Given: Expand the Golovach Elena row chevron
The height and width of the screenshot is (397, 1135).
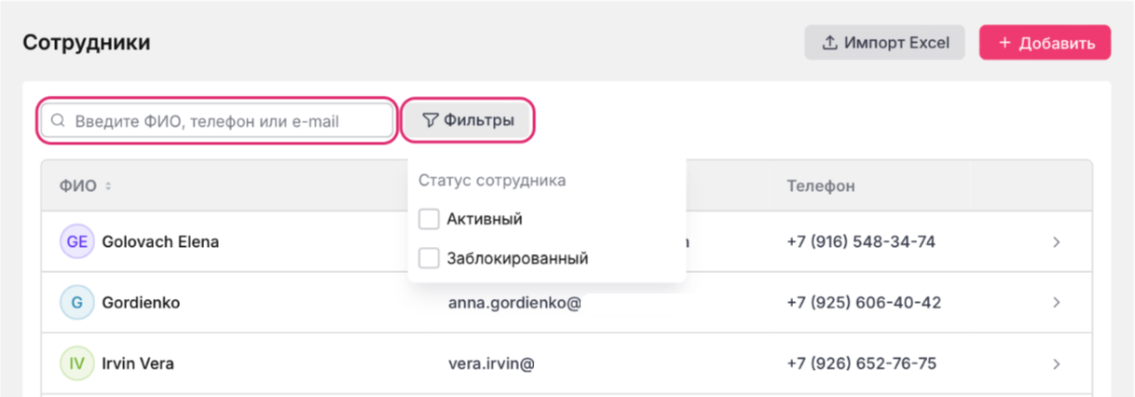Looking at the screenshot, I should click(x=1057, y=242).
